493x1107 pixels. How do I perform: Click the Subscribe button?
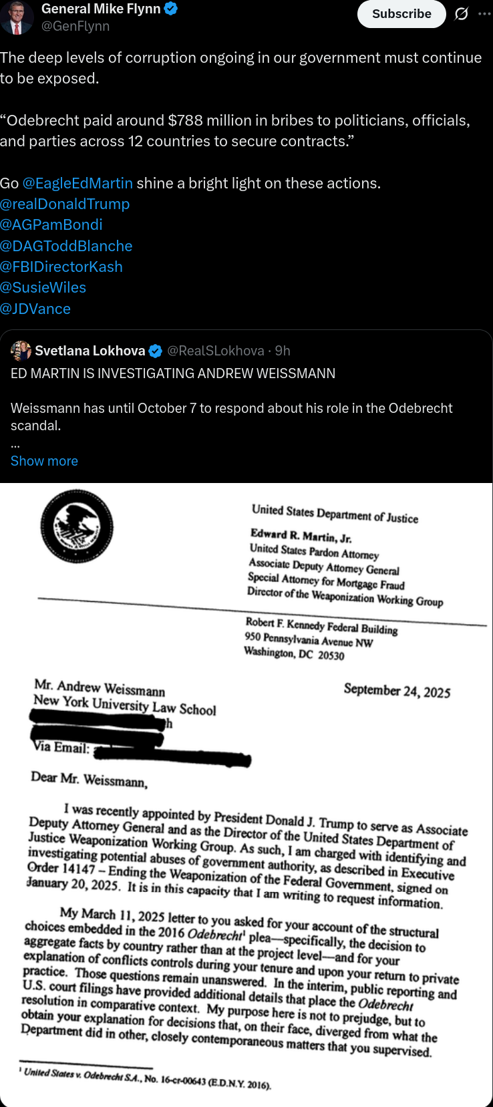click(401, 14)
